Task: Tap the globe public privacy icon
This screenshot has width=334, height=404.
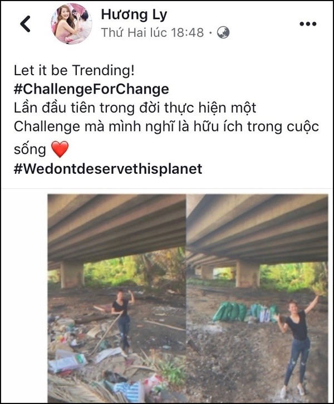Action: (223, 33)
